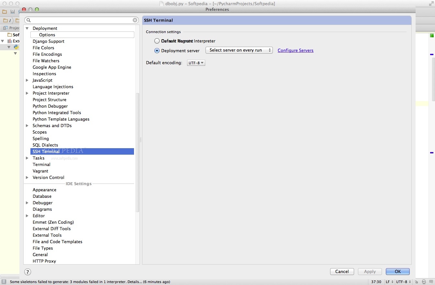Click the Help question mark icon
Image resolution: width=435 pixels, height=285 pixels.
coord(28,272)
